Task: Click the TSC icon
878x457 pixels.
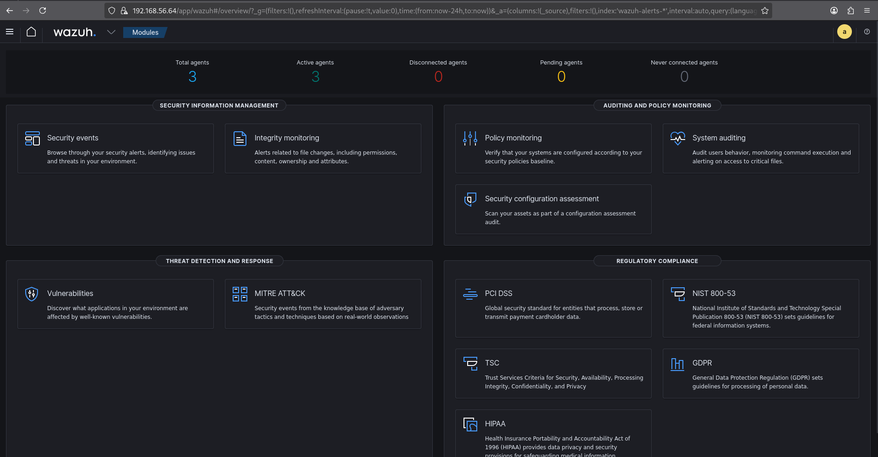Action: (470, 363)
